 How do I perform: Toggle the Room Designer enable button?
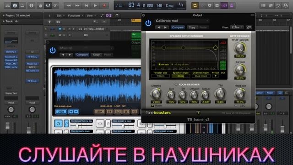click(x=176, y=84)
